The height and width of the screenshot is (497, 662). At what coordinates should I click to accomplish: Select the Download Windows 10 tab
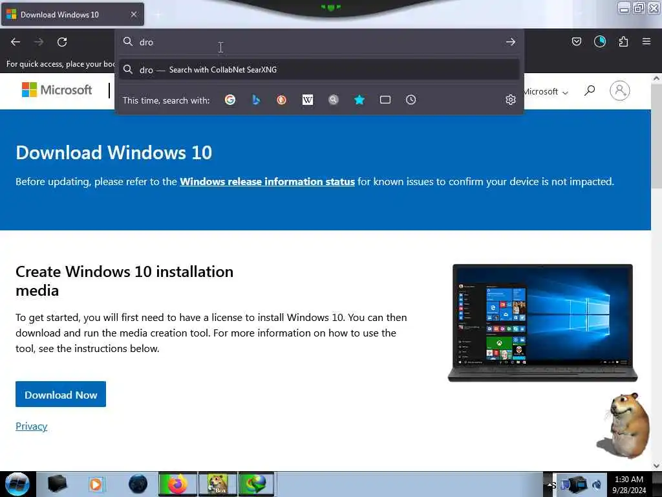[x=72, y=14]
